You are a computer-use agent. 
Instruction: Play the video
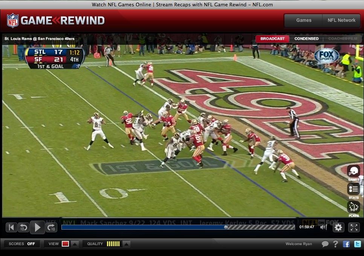point(37,227)
